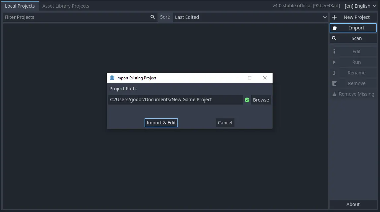Maximize the Import Existing Project dialog
Viewport: 380px width, 212px height.
[250, 78]
